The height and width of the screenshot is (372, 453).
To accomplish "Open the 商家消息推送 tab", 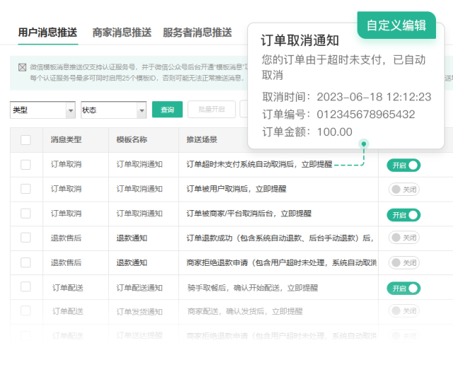I will (122, 33).
